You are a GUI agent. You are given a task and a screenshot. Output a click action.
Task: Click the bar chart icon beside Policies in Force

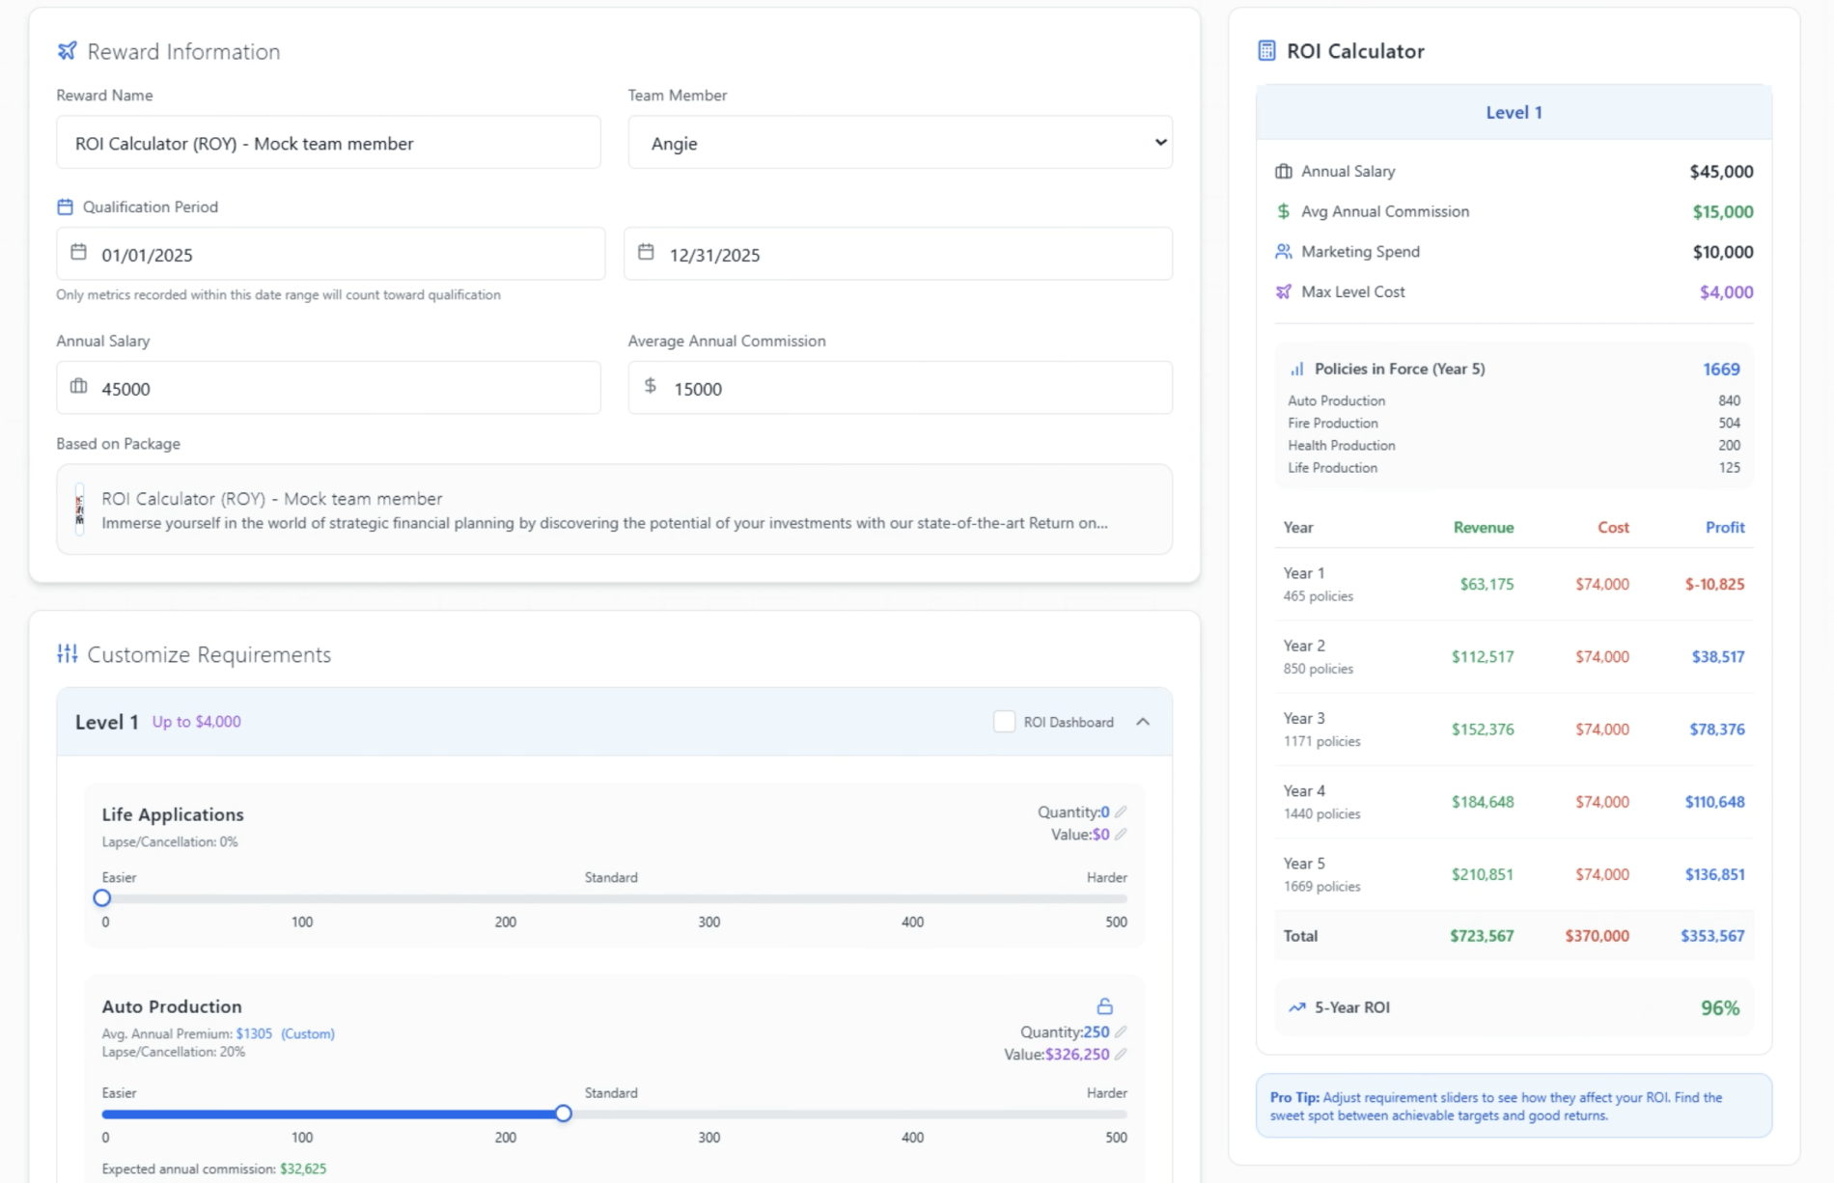coord(1296,368)
